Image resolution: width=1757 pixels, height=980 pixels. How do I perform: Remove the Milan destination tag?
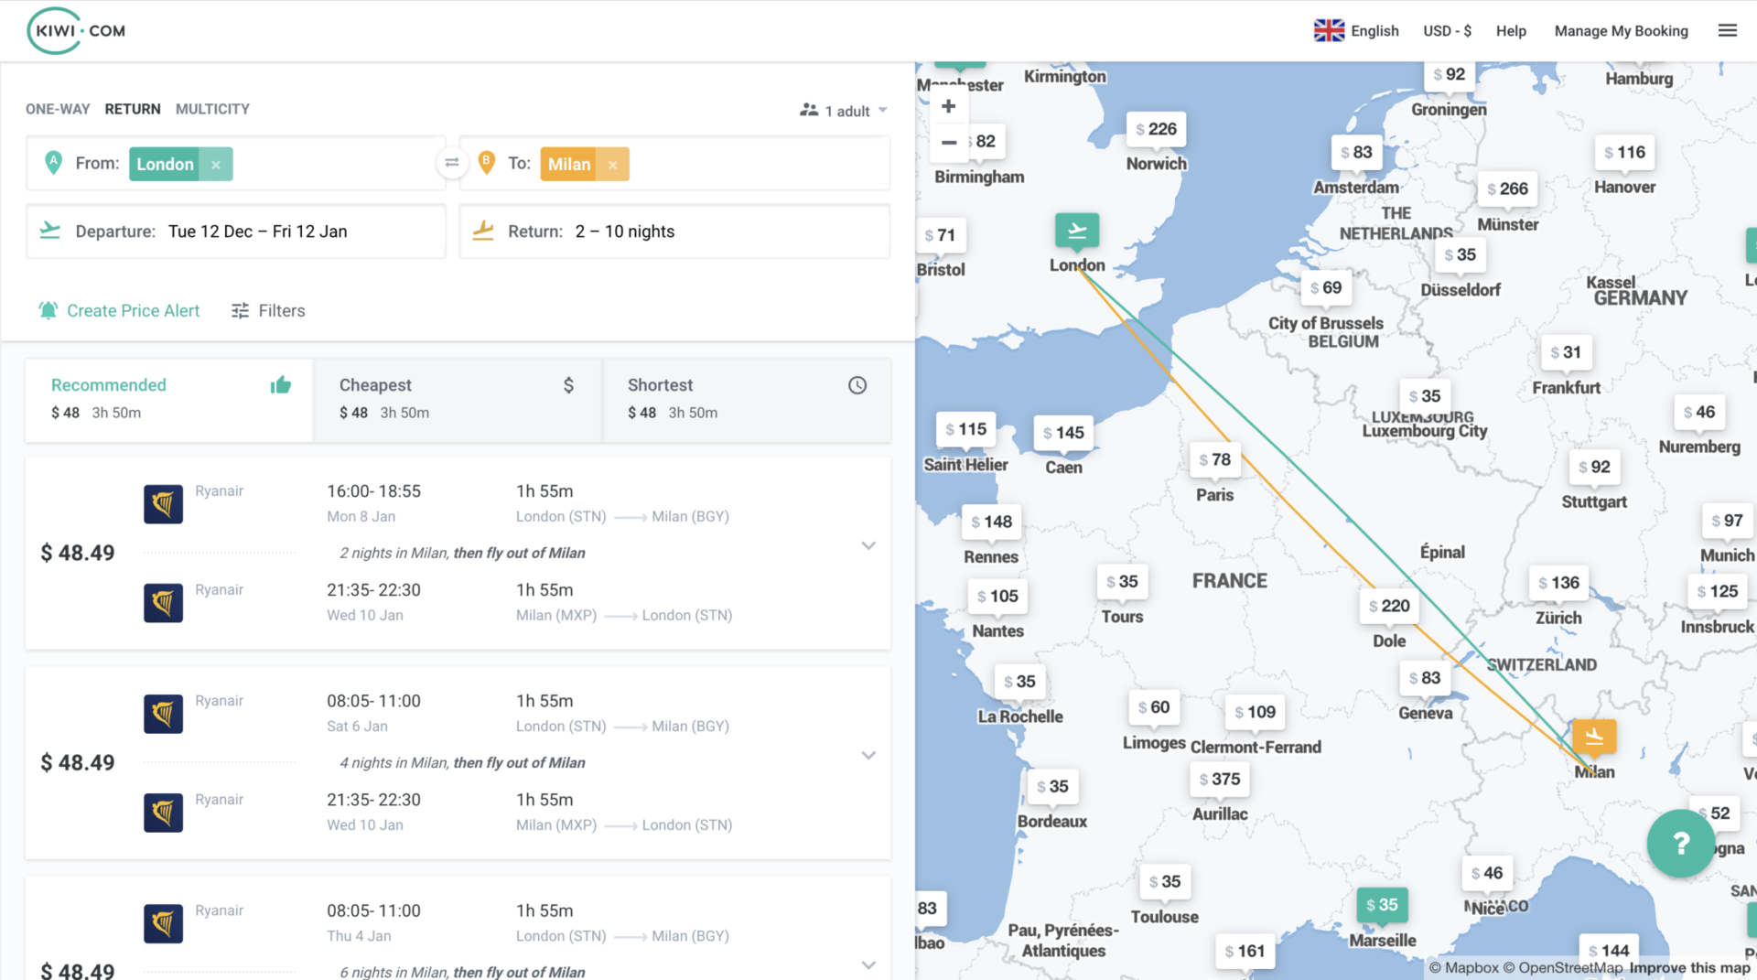(x=613, y=165)
